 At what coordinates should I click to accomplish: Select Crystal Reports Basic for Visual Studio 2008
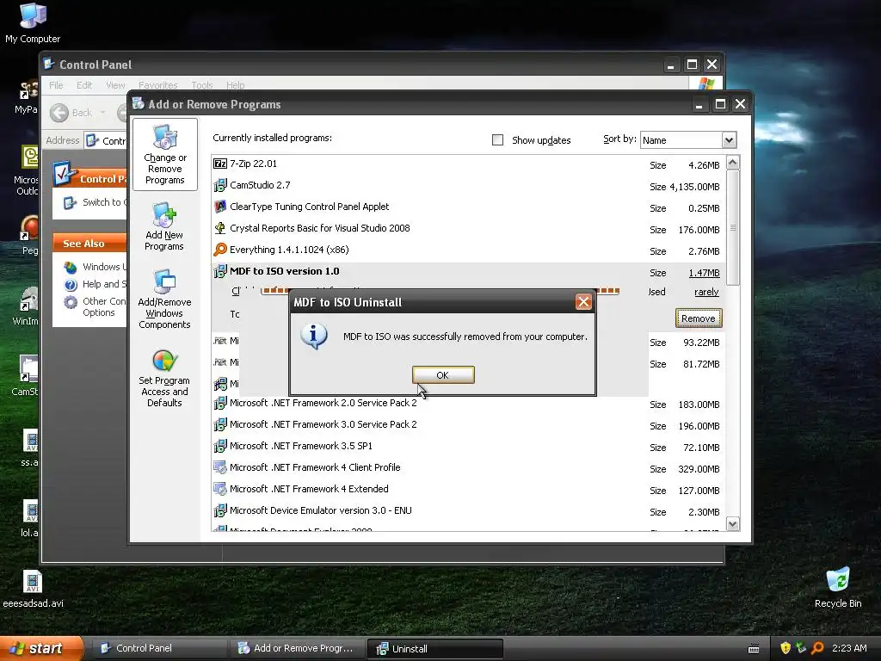coord(469,229)
